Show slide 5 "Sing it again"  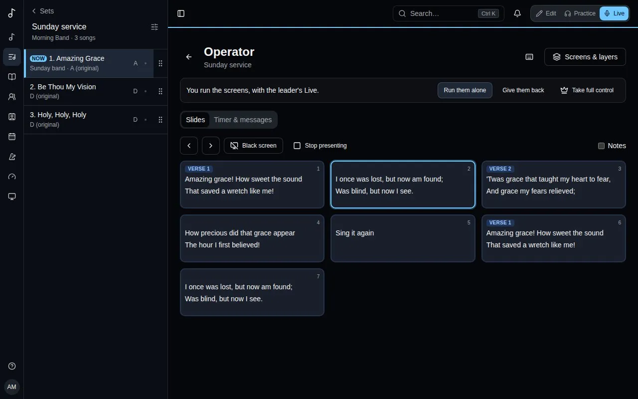pyautogui.click(x=403, y=238)
